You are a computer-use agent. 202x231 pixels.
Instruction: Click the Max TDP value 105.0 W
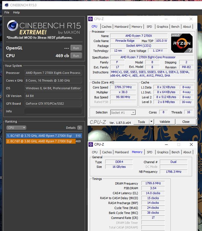point(161,41)
